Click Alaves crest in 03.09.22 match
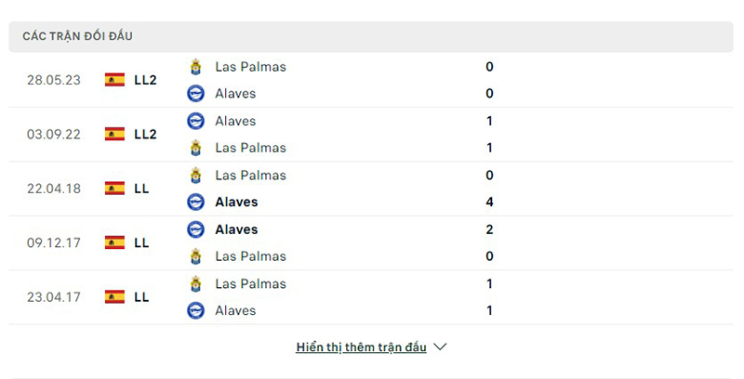The width and height of the screenshot is (744, 379). (x=195, y=121)
